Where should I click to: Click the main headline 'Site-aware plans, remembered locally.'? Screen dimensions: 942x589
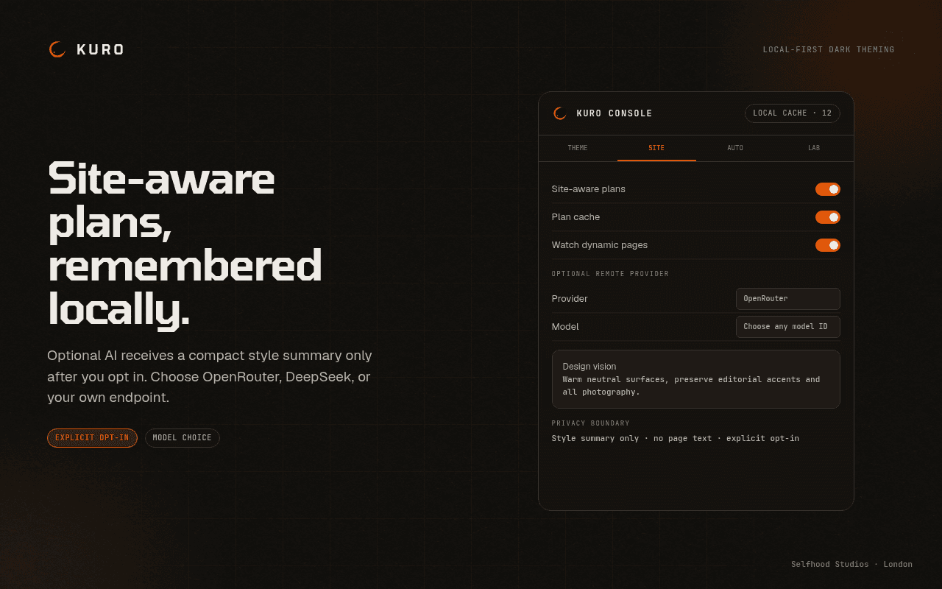[185, 244]
